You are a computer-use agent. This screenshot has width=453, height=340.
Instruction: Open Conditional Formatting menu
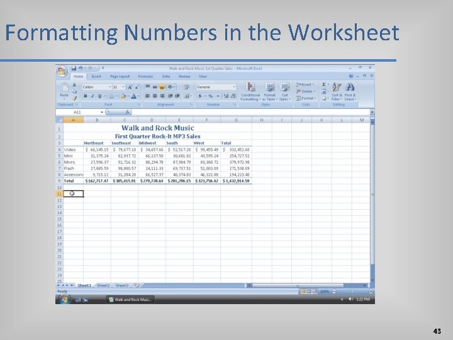[x=250, y=92]
